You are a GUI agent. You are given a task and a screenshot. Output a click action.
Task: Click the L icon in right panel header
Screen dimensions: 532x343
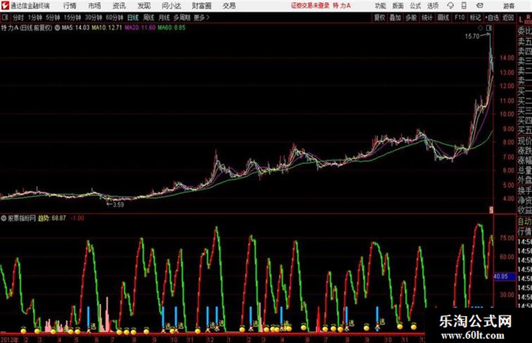tap(521, 19)
